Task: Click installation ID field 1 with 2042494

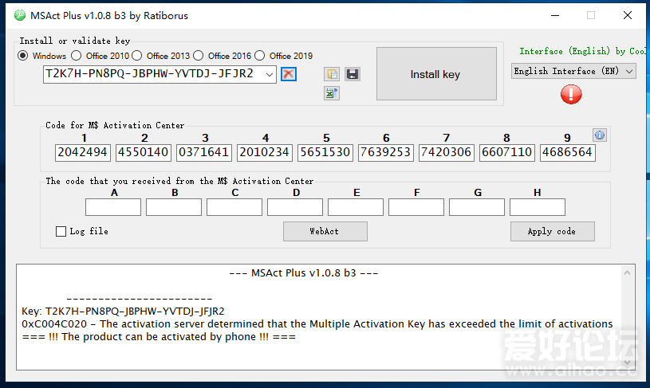Action: coord(82,152)
